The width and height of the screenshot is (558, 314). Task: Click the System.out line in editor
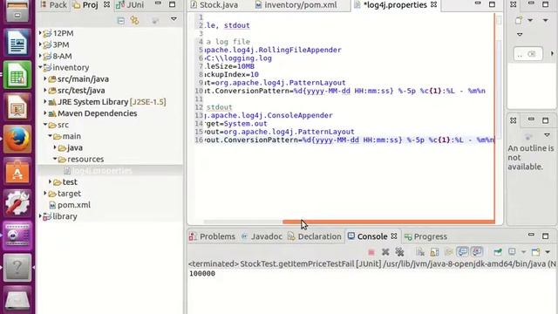[x=236, y=124]
